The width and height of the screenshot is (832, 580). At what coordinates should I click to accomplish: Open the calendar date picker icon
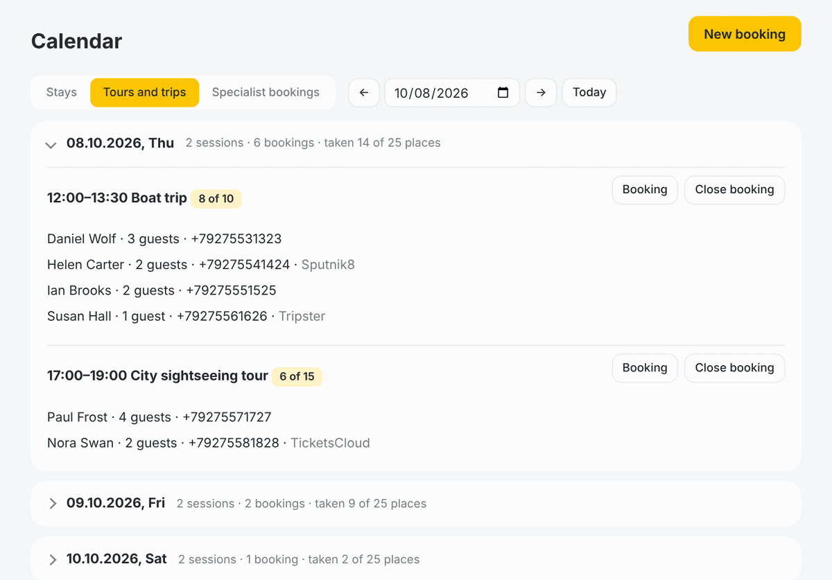503,93
